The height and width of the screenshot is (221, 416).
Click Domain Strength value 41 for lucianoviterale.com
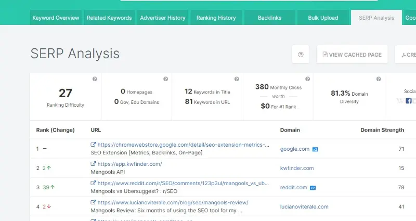pyautogui.click(x=401, y=206)
